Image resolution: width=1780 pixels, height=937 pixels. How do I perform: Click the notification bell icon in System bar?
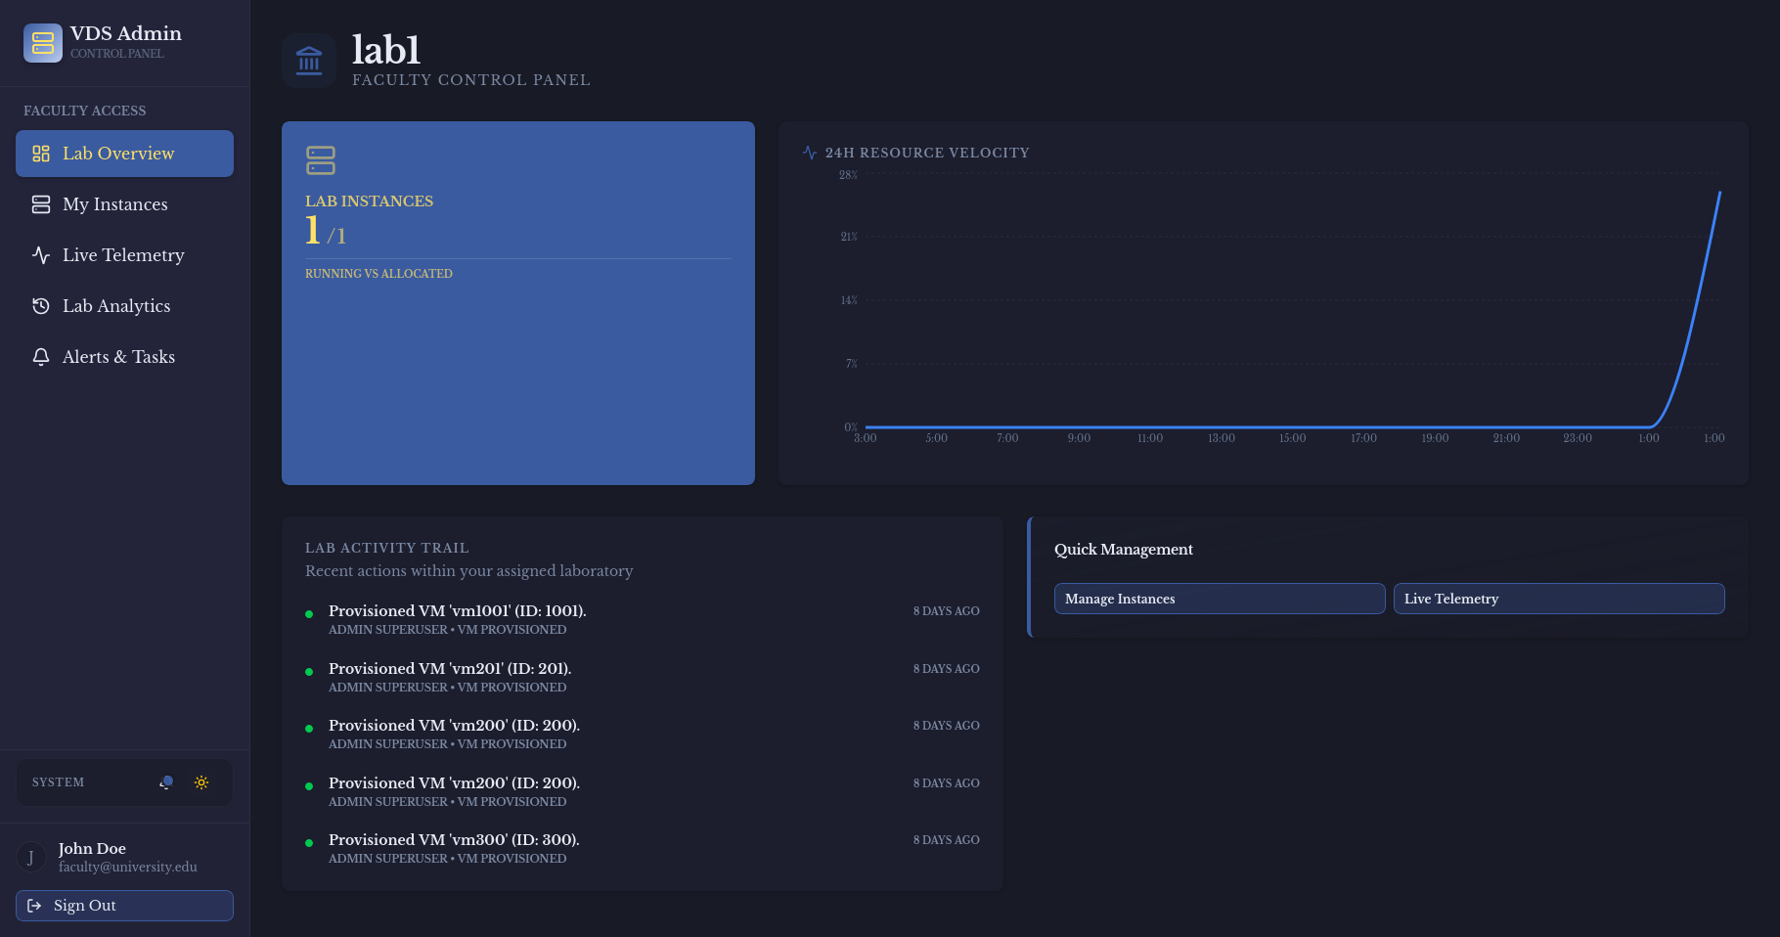(x=166, y=782)
